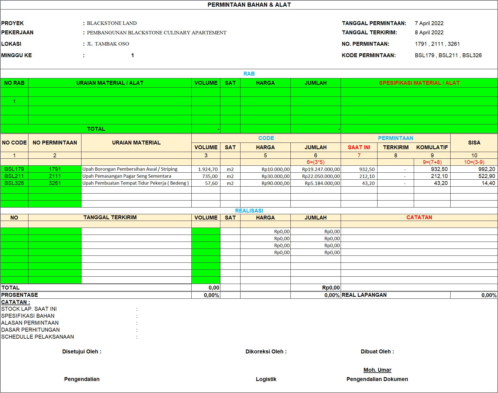Click the formula note 10=(3-9)

click(x=474, y=162)
